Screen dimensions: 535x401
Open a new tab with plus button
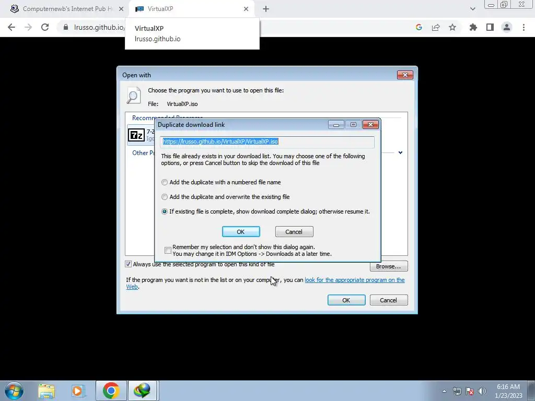tap(266, 9)
